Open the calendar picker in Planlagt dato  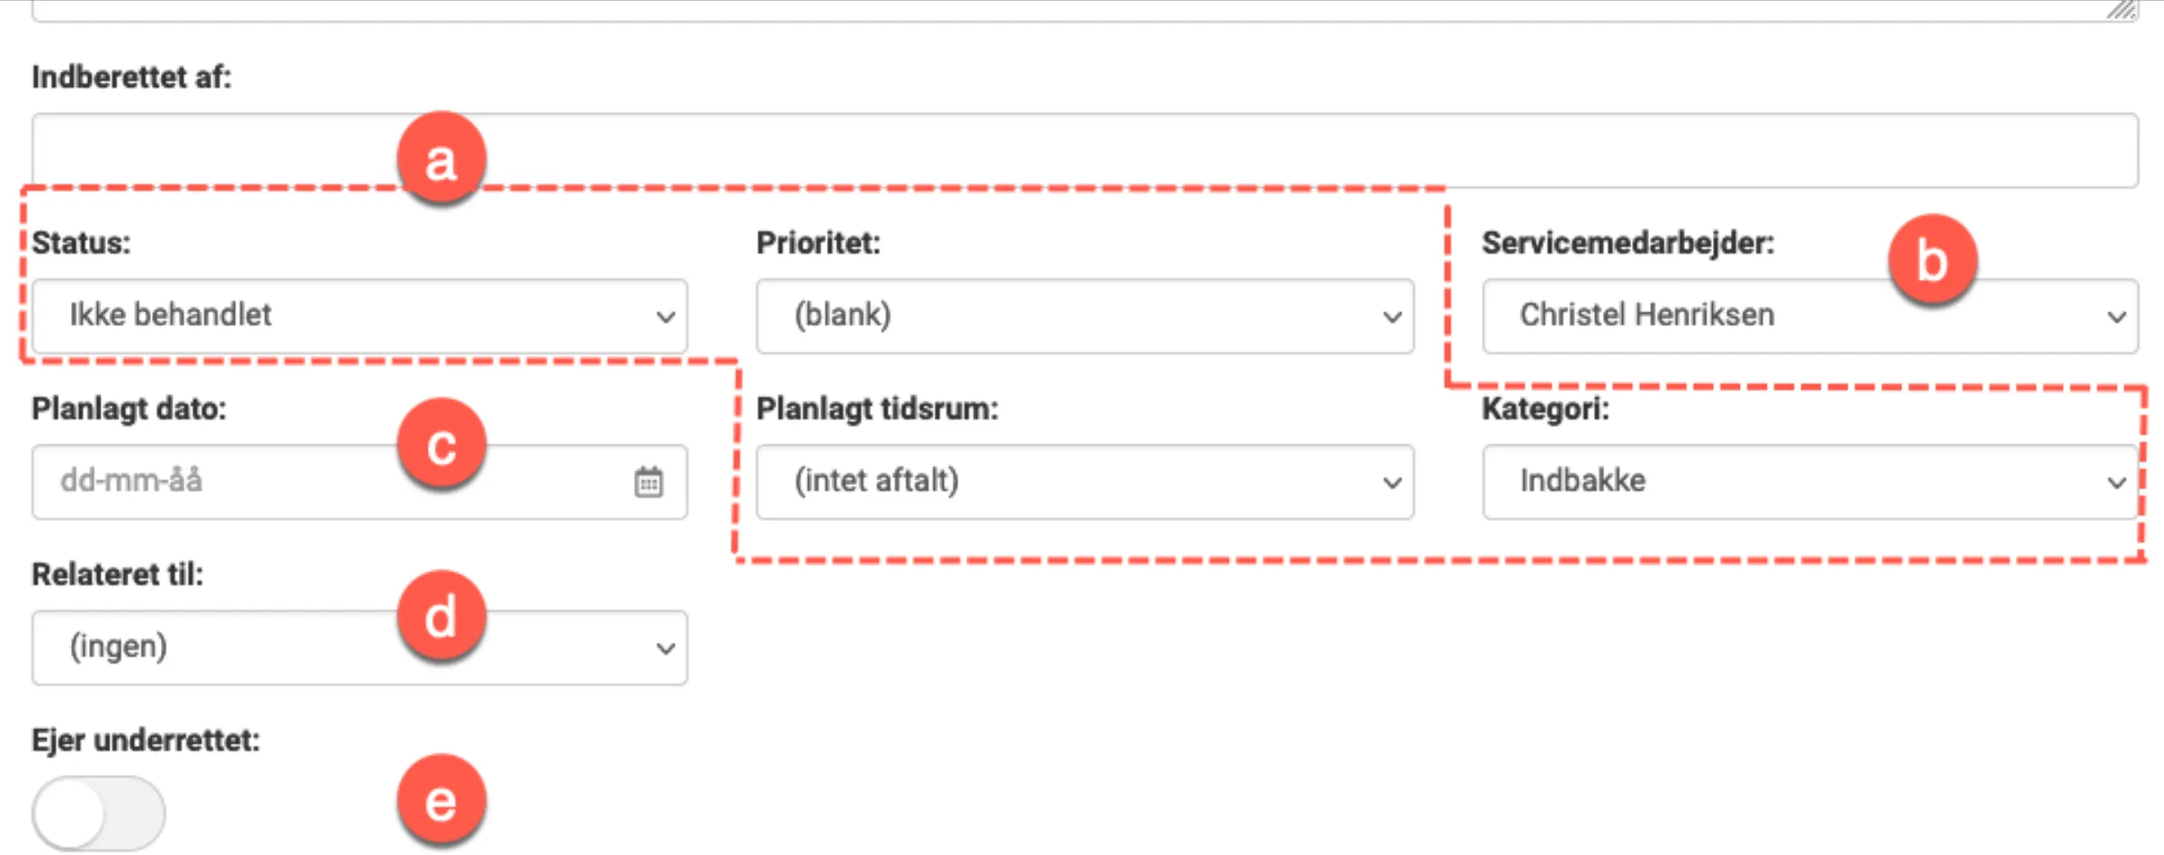click(x=648, y=482)
